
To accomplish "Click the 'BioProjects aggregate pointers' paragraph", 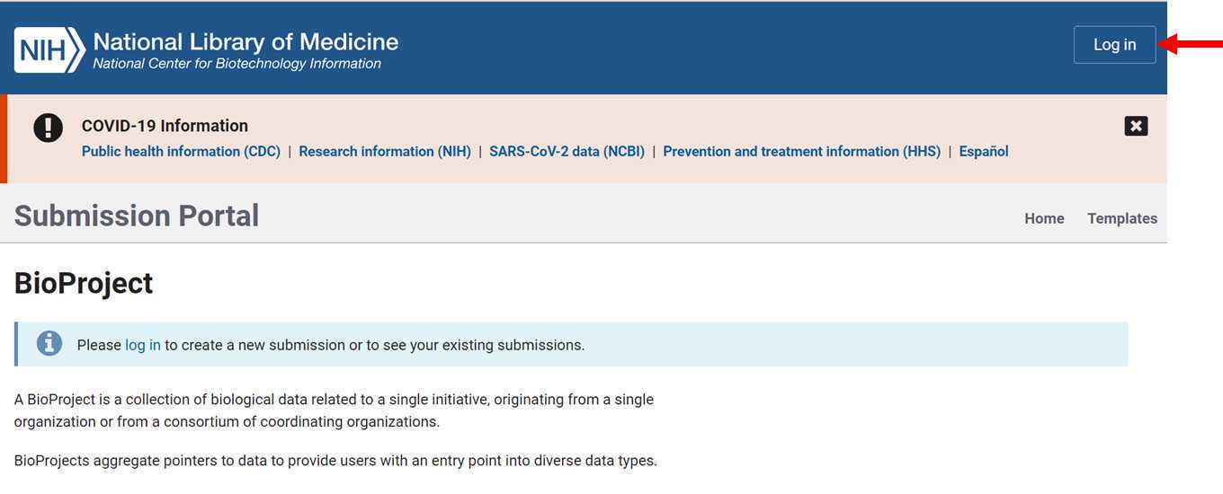I will [x=335, y=461].
